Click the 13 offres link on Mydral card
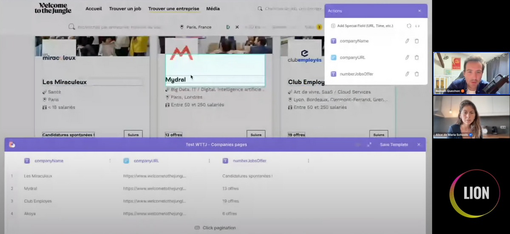510x234 pixels. [x=173, y=135]
